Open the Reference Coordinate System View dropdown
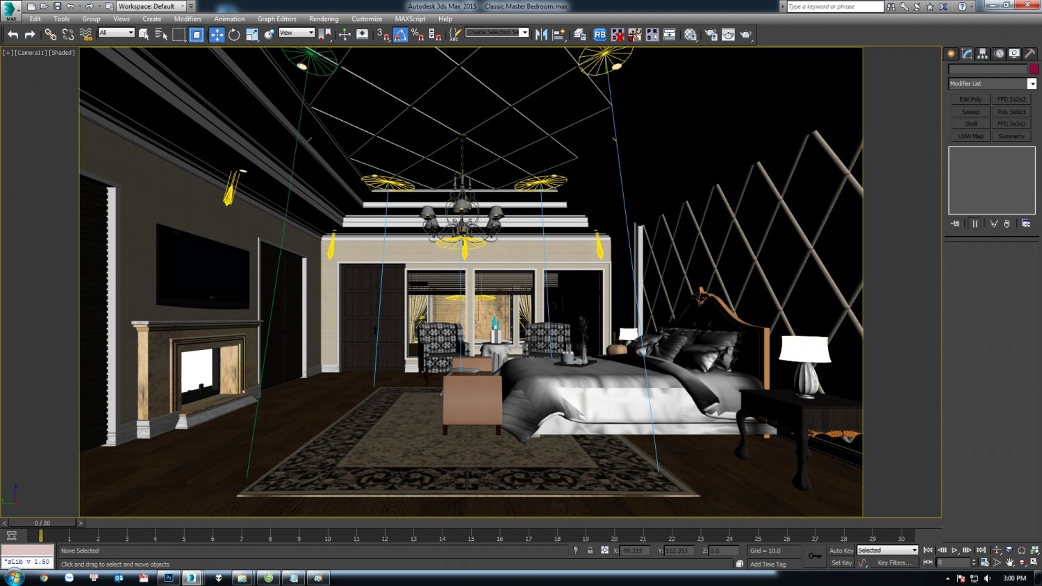Image resolution: width=1042 pixels, height=586 pixels. tap(296, 33)
